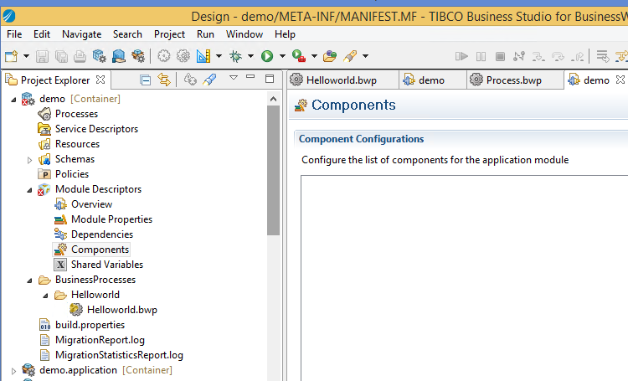Expand the demo.application [Container] node

coord(13,371)
